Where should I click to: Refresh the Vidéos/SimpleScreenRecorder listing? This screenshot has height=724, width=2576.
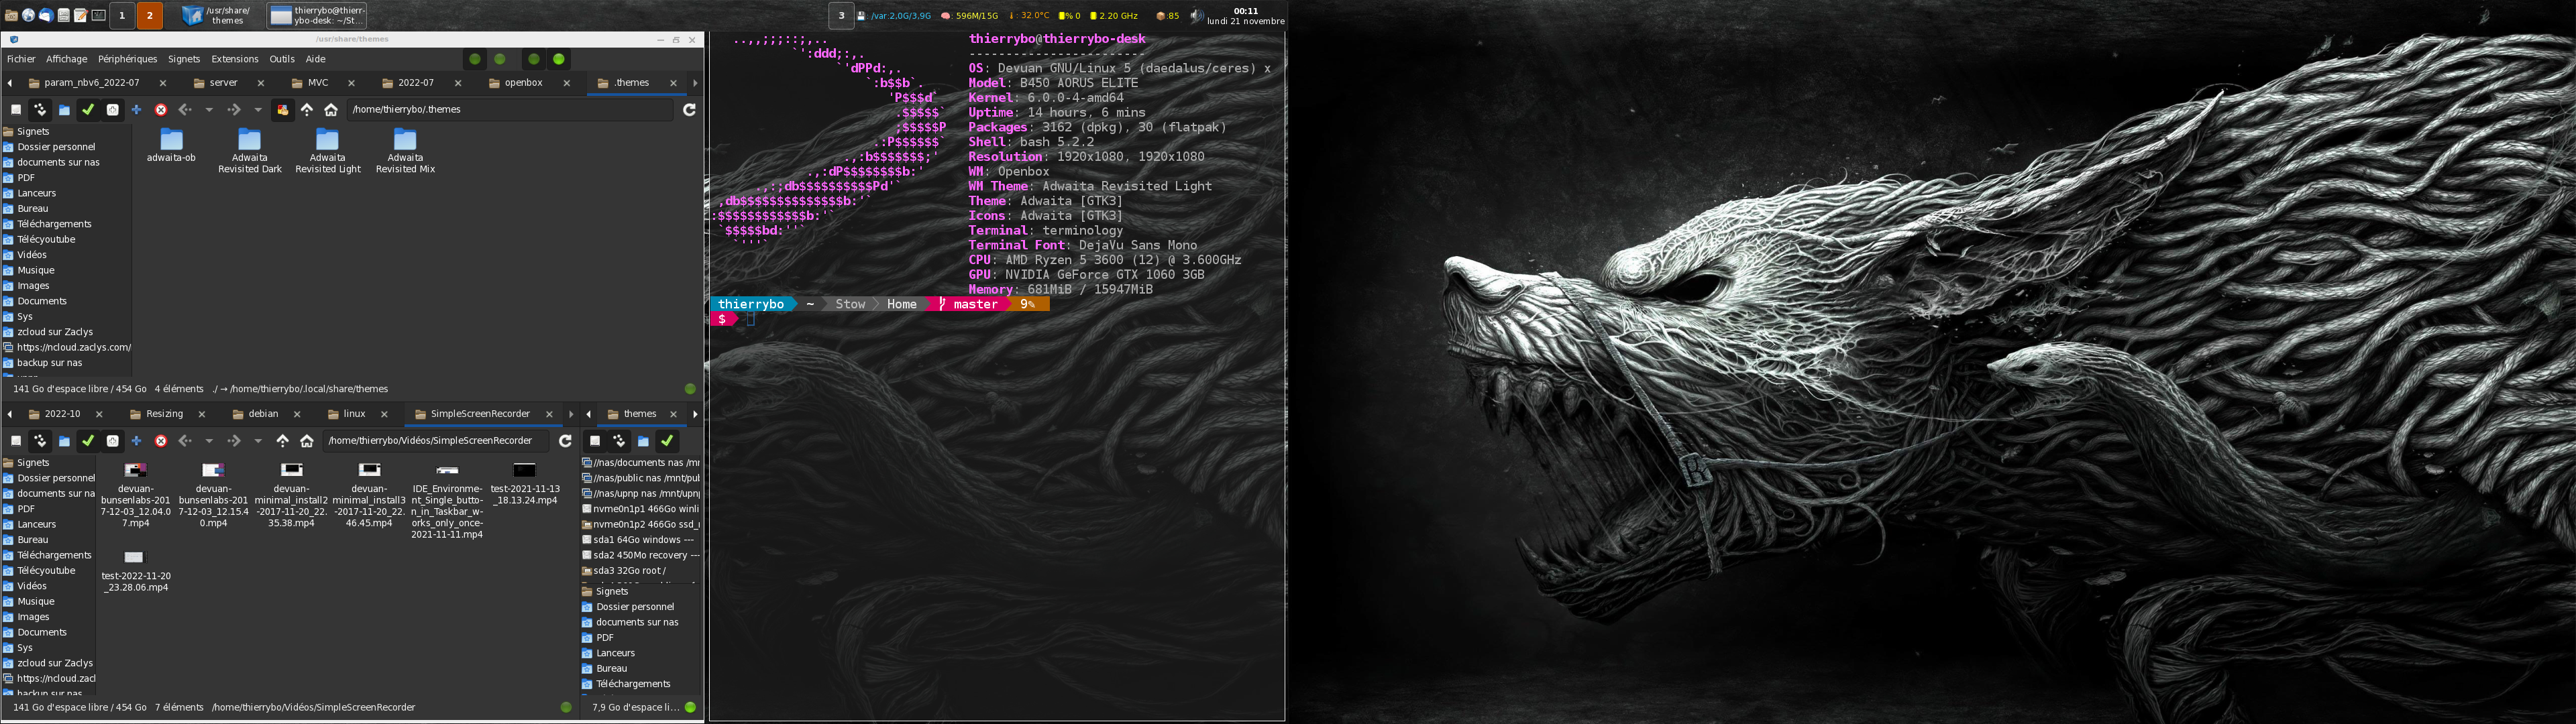coord(565,441)
